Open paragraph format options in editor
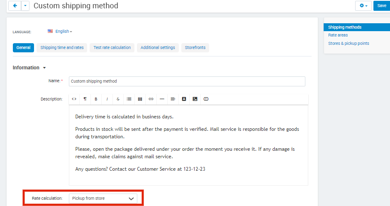This screenshot has width=390, height=206. [x=85, y=99]
